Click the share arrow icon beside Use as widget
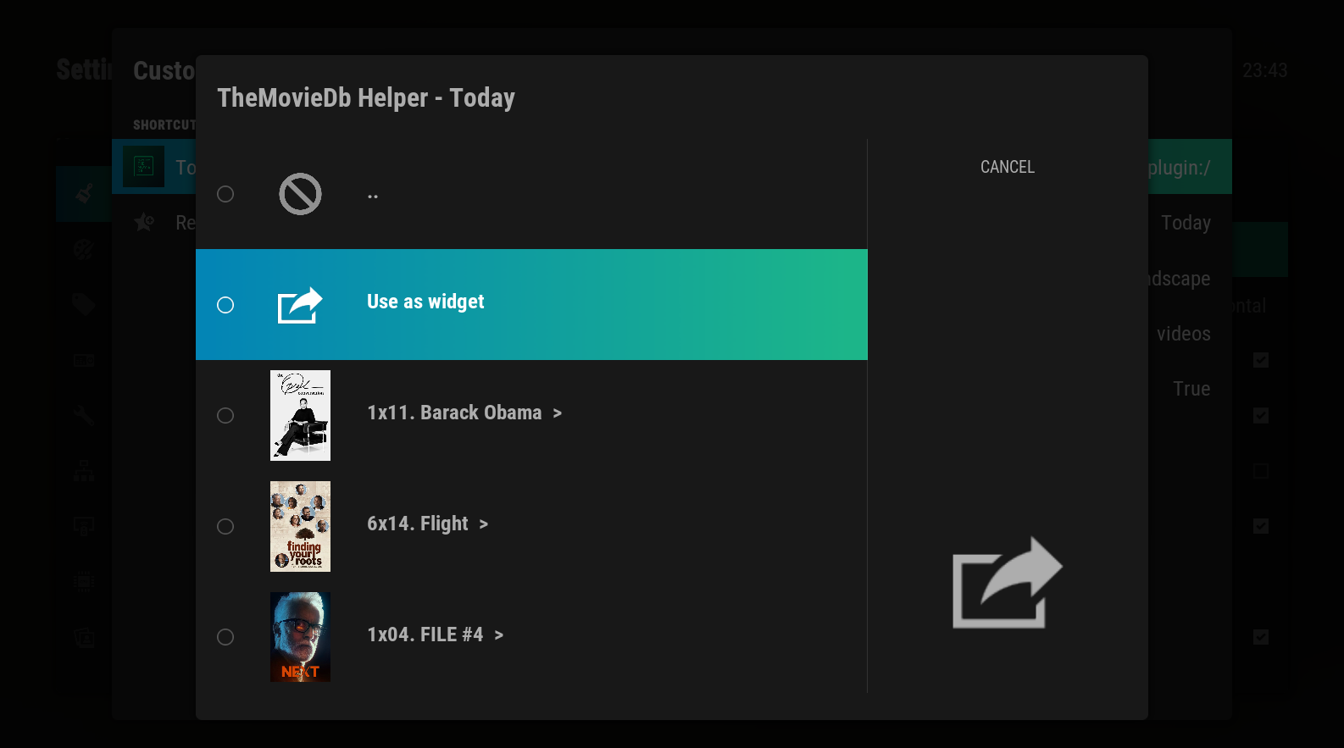Screen dimensions: 1344x748 point(300,305)
